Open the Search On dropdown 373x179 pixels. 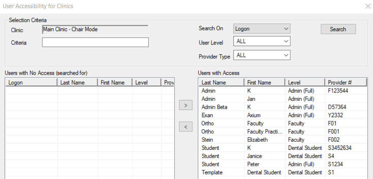[262, 29]
